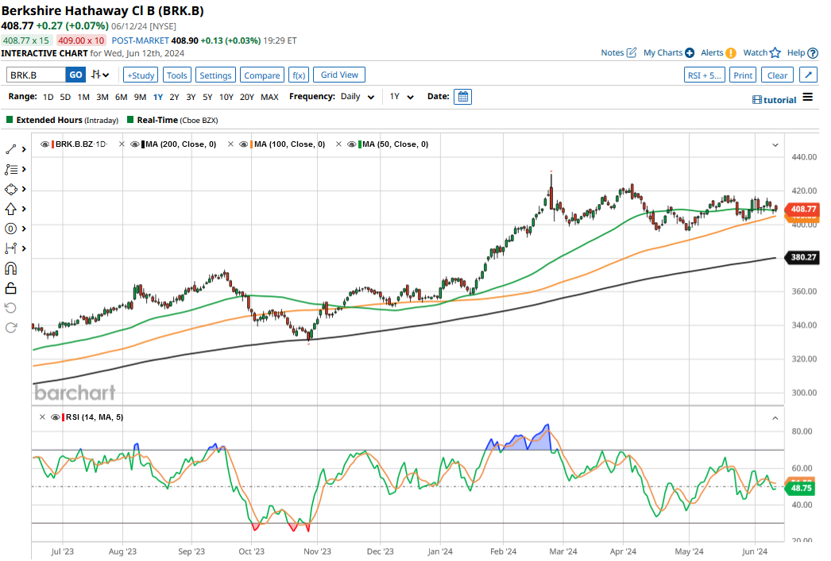Add chart to Watch list star
831x561 pixels.
coord(775,53)
